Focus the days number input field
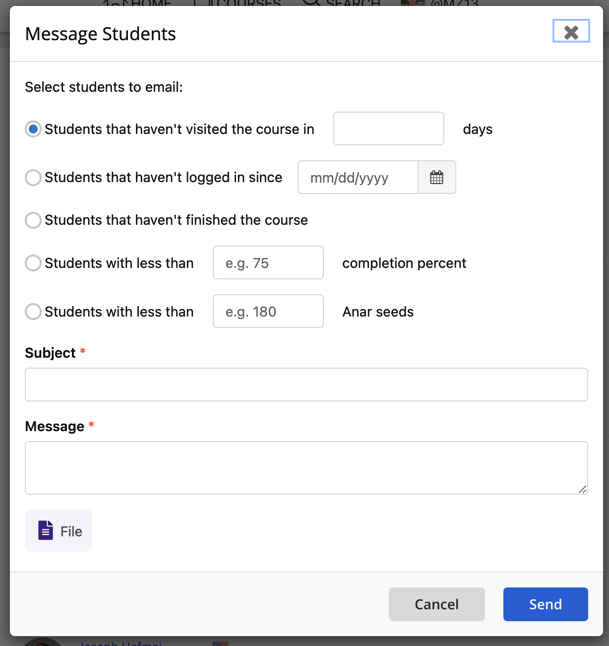609x646 pixels. 389,129
